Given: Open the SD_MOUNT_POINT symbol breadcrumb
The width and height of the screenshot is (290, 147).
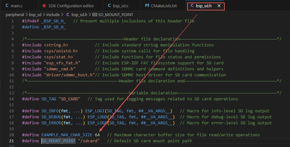Looking at the screenshot, I should tap(115, 15).
